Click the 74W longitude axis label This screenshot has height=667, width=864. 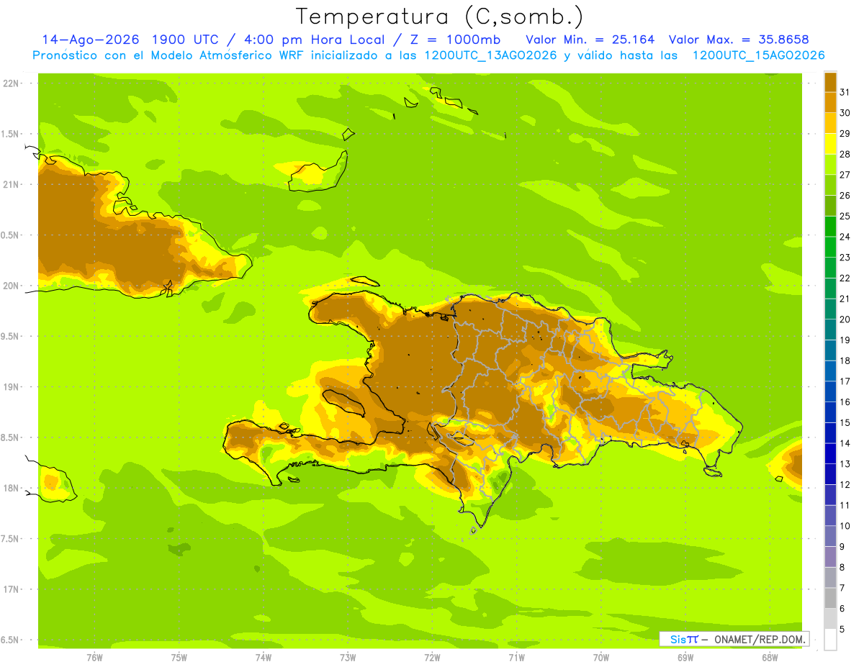264,658
